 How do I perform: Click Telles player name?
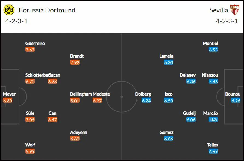coord(212,145)
